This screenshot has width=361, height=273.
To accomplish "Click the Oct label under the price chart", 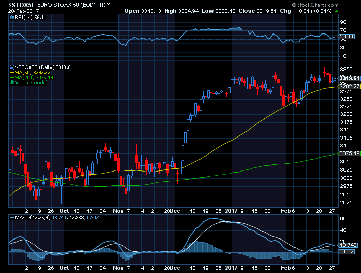I will coord(64,211).
